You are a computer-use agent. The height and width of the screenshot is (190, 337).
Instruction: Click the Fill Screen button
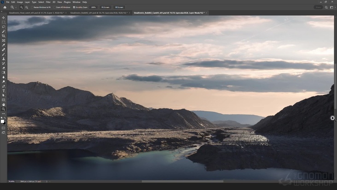(119, 7)
